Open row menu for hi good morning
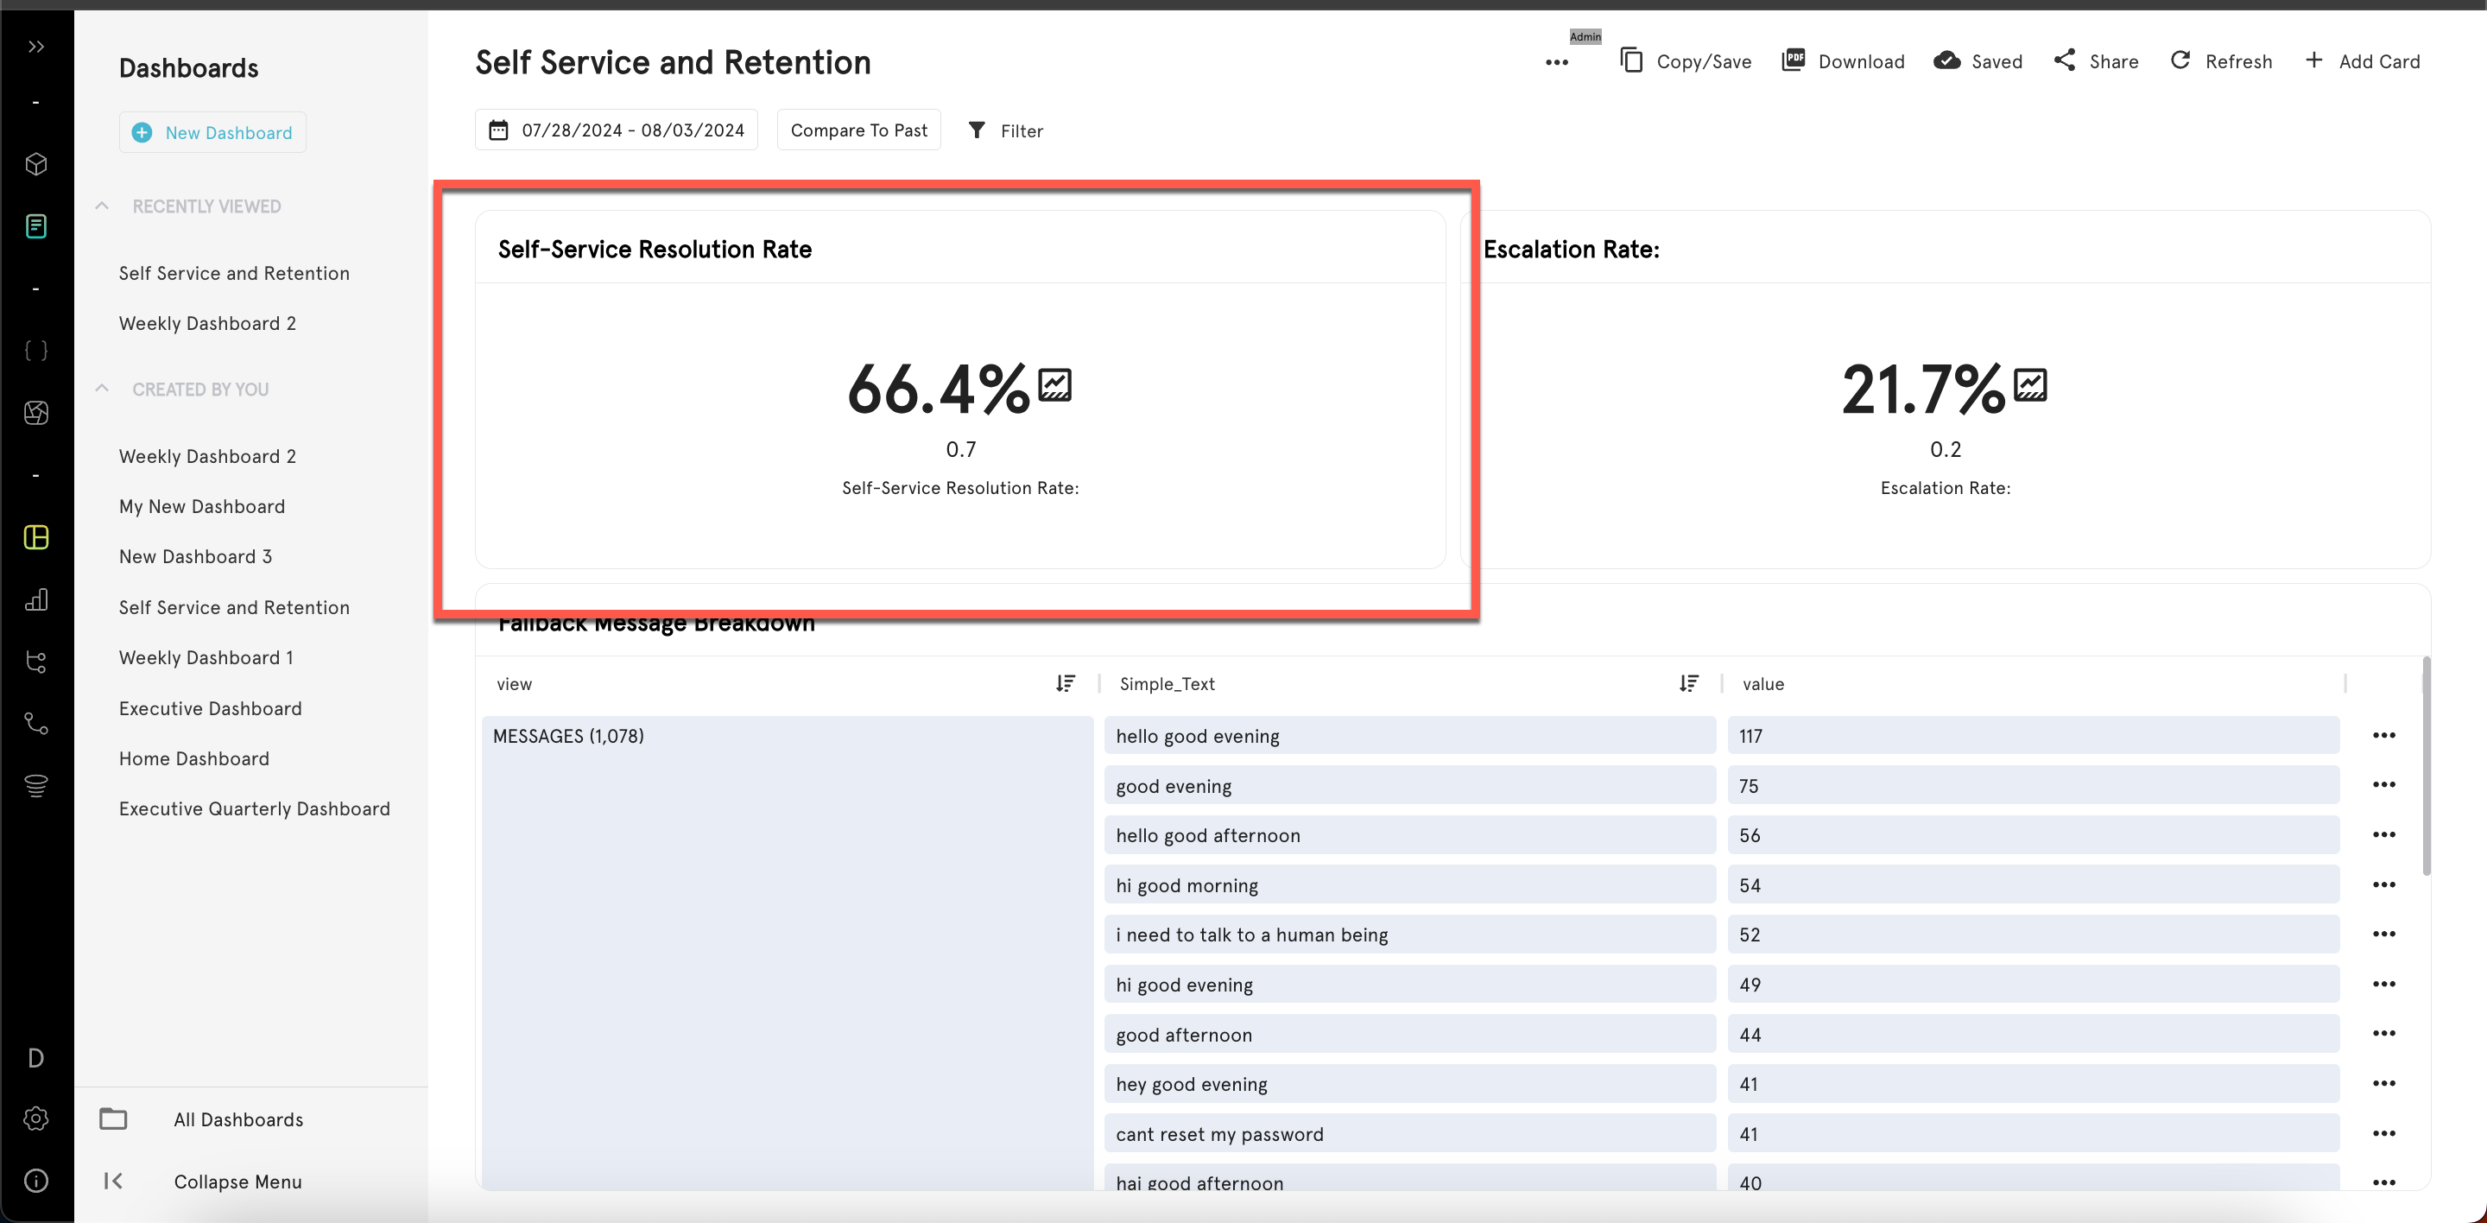This screenshot has height=1223, width=2487. [x=2383, y=885]
